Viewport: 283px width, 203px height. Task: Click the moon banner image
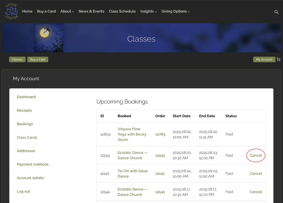click(48, 38)
